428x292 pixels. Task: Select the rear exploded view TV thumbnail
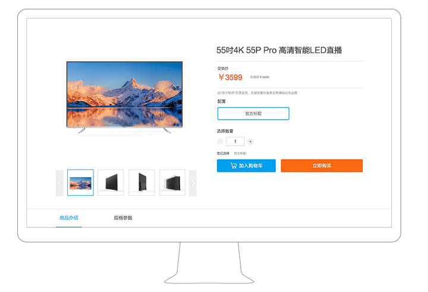click(x=172, y=183)
